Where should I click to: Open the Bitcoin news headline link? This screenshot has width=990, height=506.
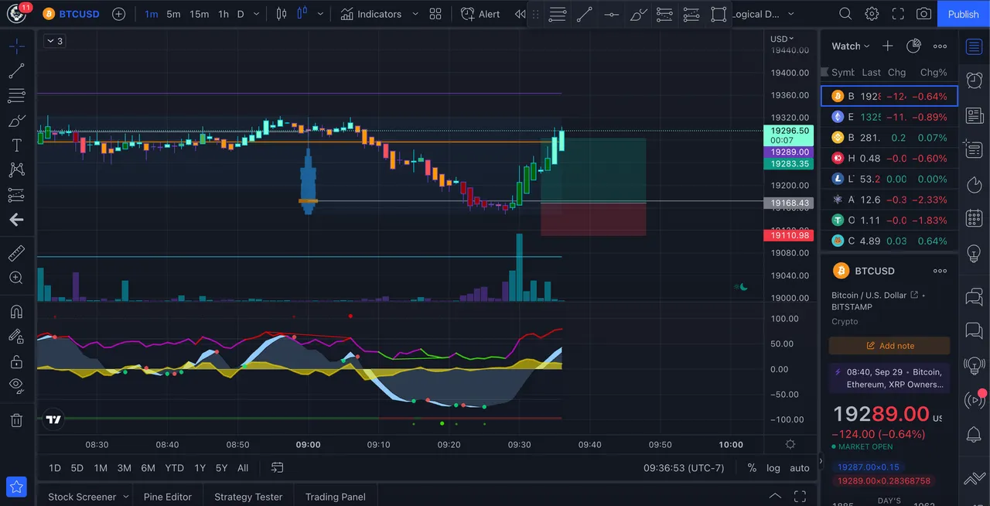889,378
